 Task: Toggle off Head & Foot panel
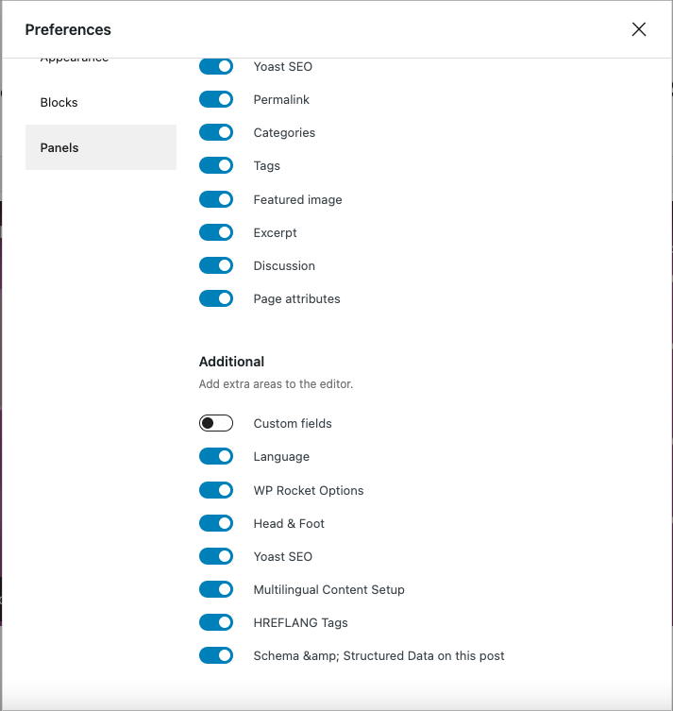tap(216, 523)
